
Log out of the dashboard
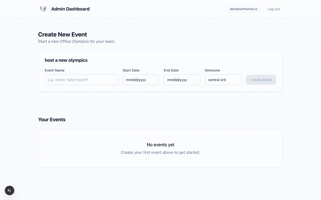click(273, 9)
